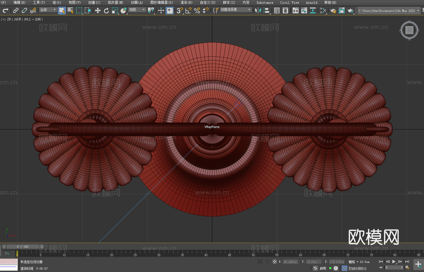Click the 0 / 100 time slider
This screenshot has height=272, width=424.
pyautogui.click(x=23, y=247)
